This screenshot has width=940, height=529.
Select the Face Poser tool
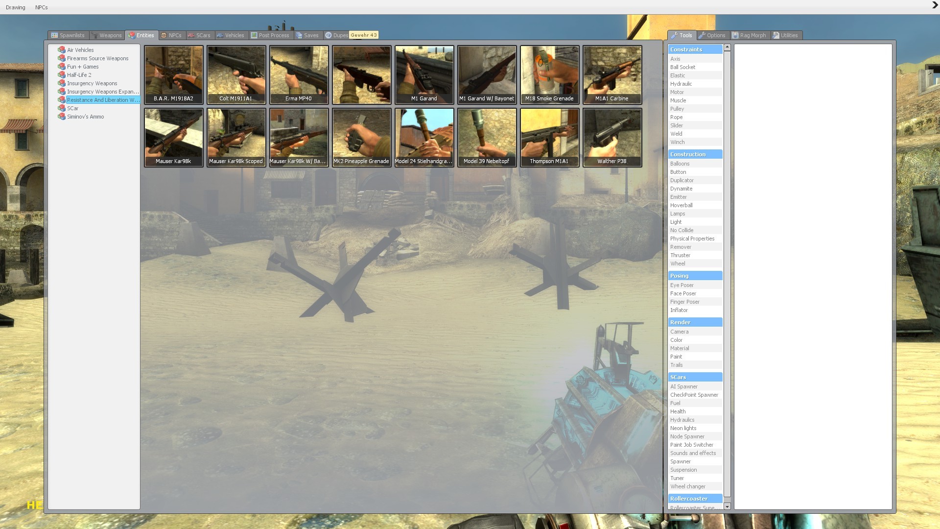click(x=695, y=293)
